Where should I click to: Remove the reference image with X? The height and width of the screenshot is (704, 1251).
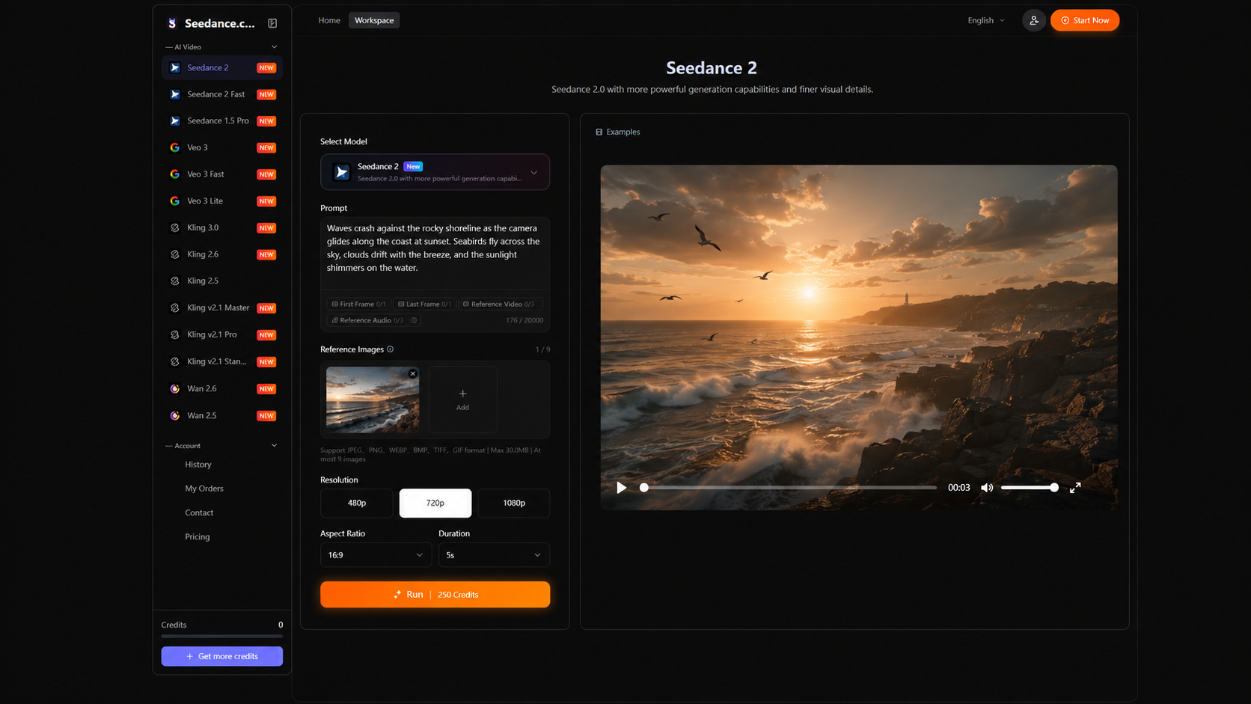(413, 373)
